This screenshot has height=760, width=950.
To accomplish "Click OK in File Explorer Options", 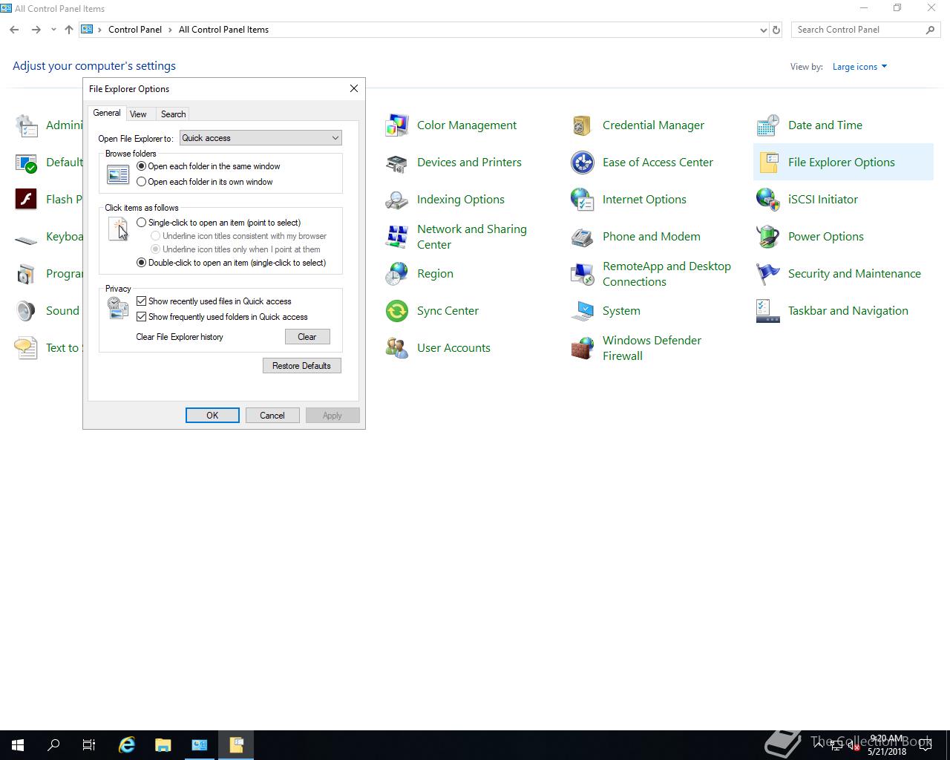I will click(212, 416).
